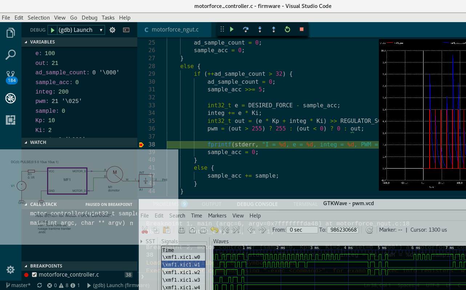This screenshot has width=466, height=290.
Task: Open the Manage gear at sidebar bottom
Action: coord(11,270)
